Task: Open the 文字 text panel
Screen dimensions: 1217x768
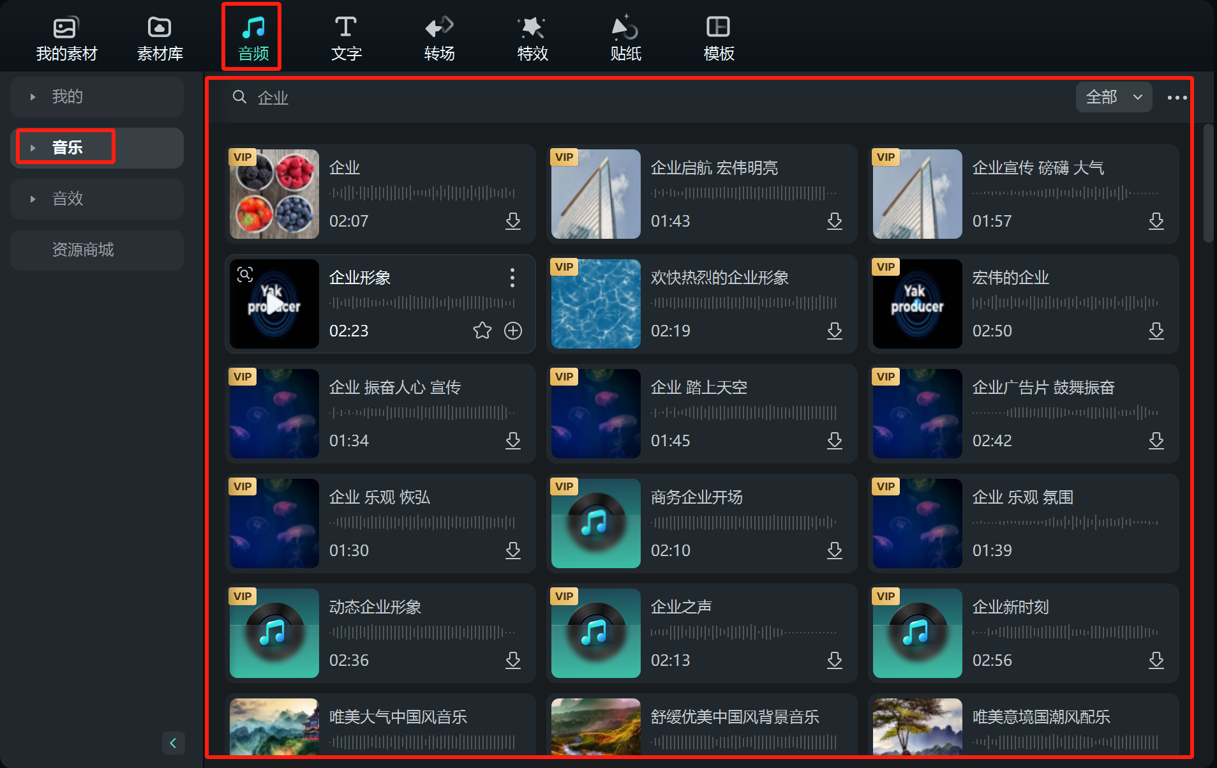Action: [345, 36]
